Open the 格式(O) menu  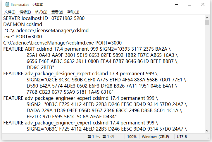click(41, 12)
